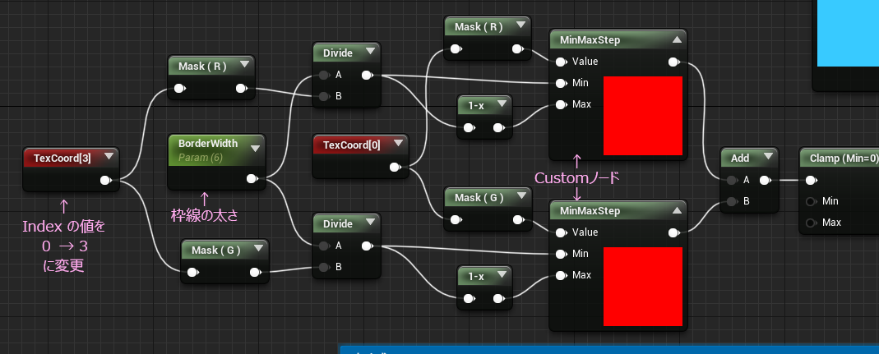Image resolution: width=879 pixels, height=354 pixels.
Task: Click the unlabeled input pin on Clamp node
Action: (811, 181)
